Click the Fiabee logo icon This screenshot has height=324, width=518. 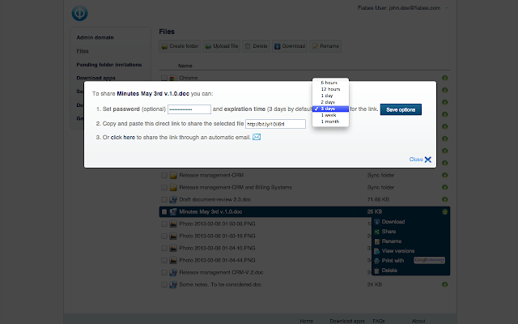pyautogui.click(x=79, y=13)
